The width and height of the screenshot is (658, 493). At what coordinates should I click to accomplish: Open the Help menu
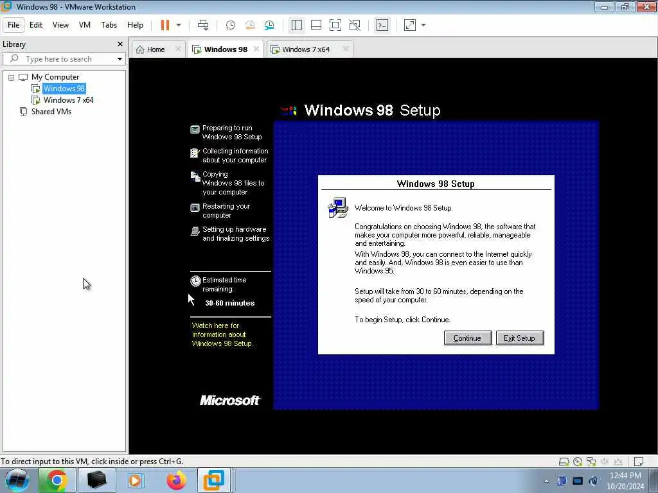pos(135,25)
